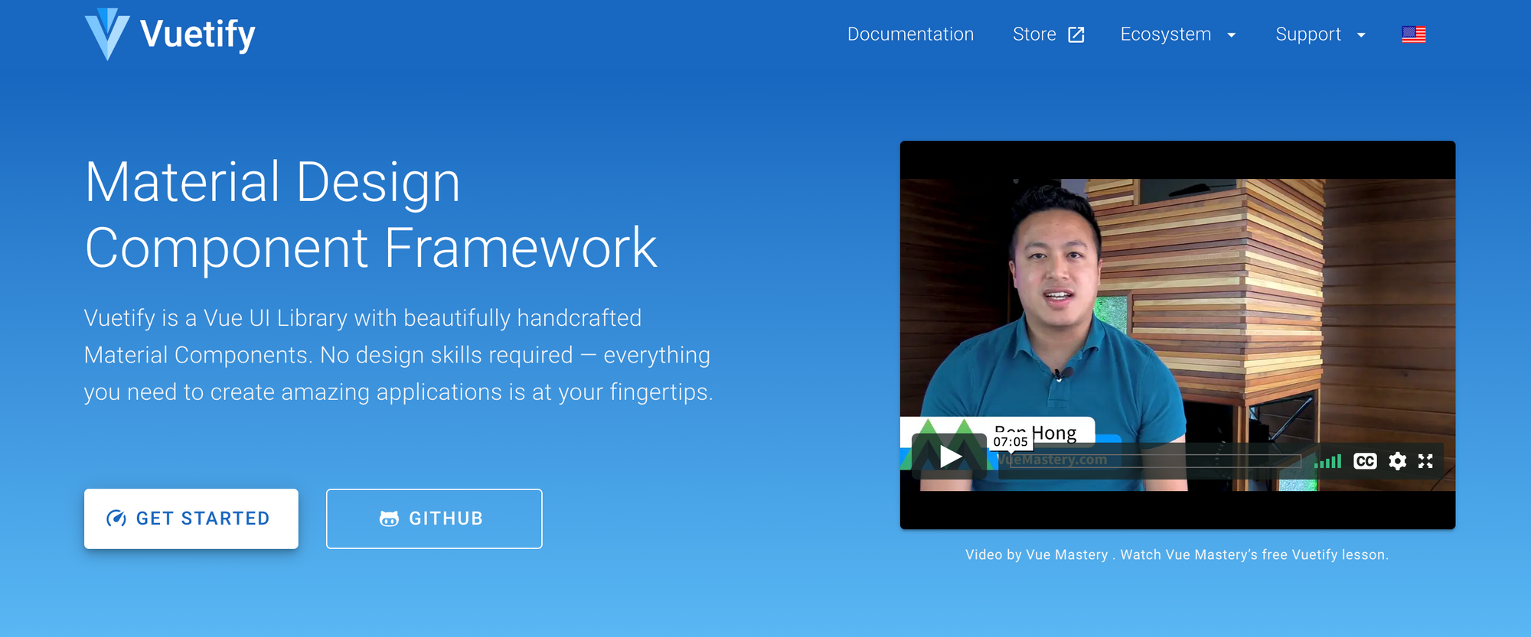Click the speedometer icon in Get Started
Screen dimensions: 1531x637
(116, 518)
